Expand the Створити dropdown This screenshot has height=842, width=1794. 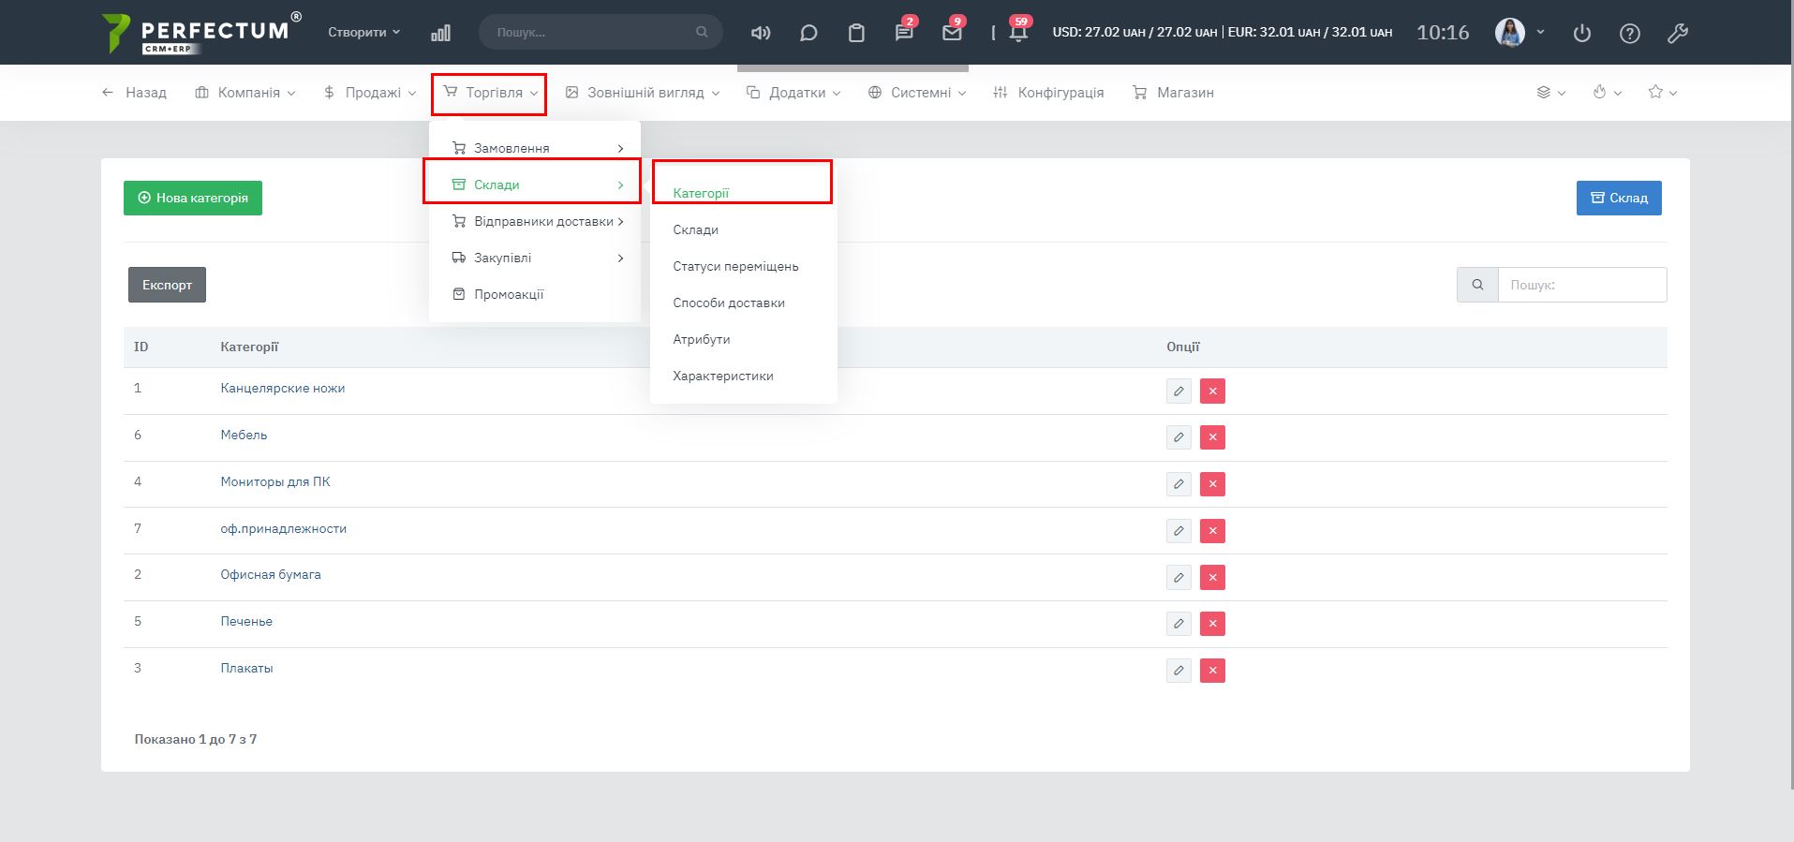tap(363, 32)
